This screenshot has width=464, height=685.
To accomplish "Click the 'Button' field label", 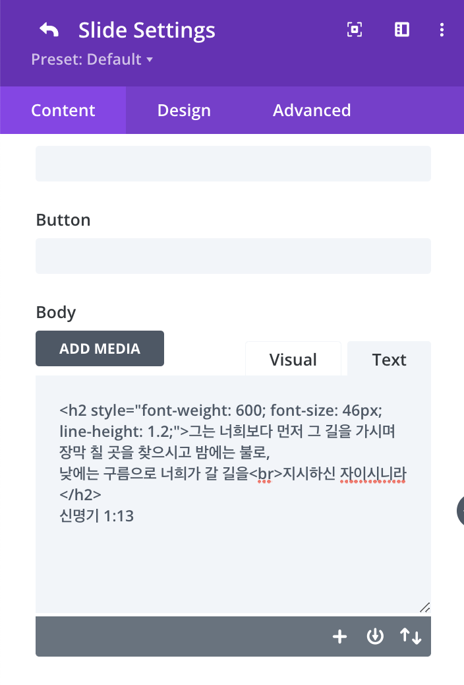I will 63,220.
